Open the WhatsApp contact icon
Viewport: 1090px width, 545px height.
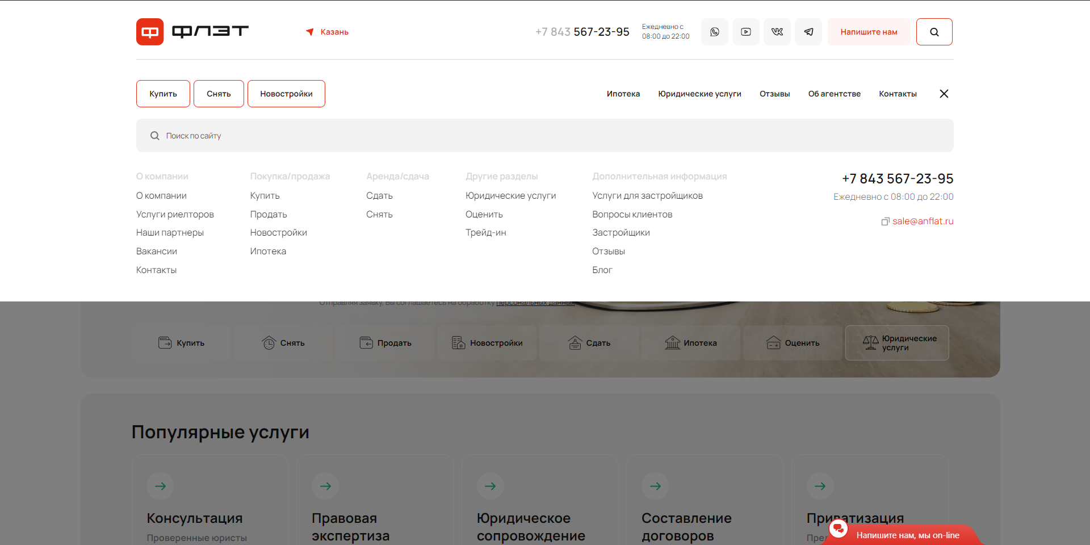click(715, 32)
